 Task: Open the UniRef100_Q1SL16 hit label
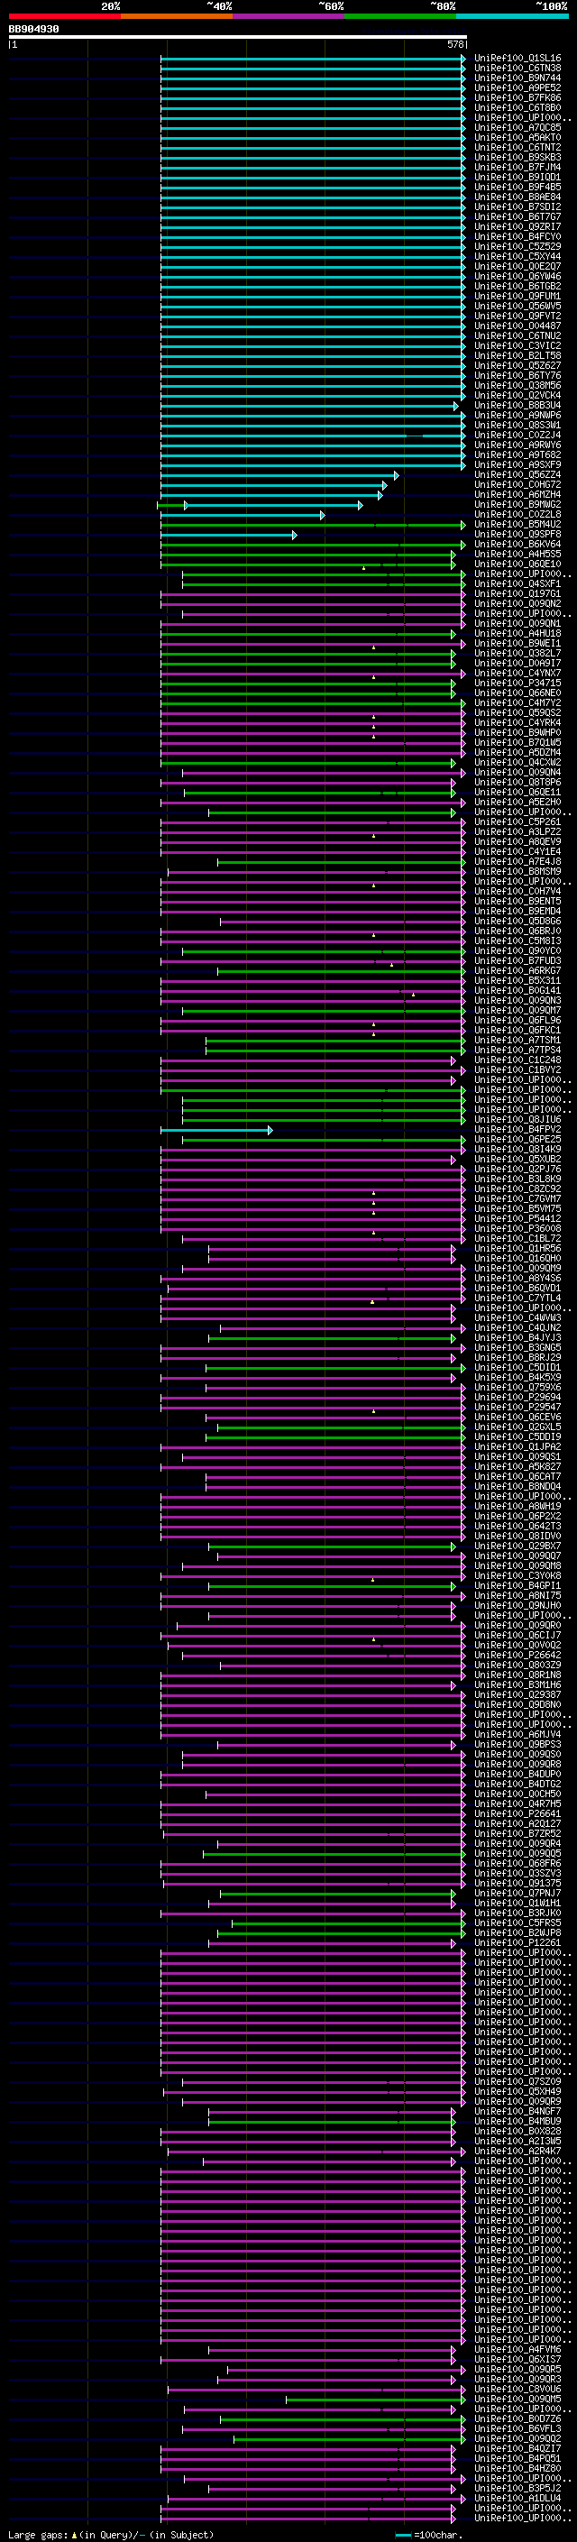(517, 59)
